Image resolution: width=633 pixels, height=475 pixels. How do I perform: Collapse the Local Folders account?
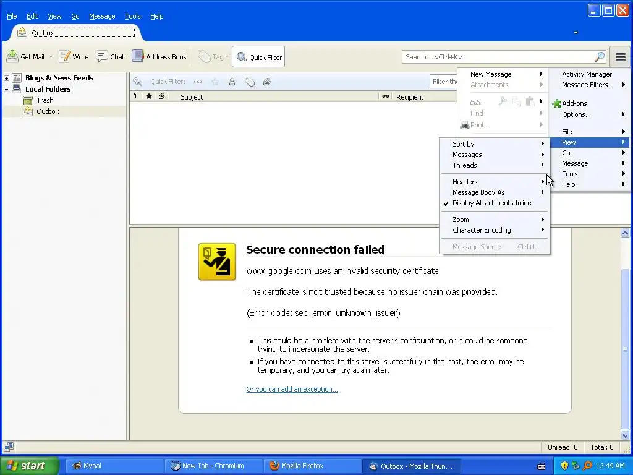(6, 89)
